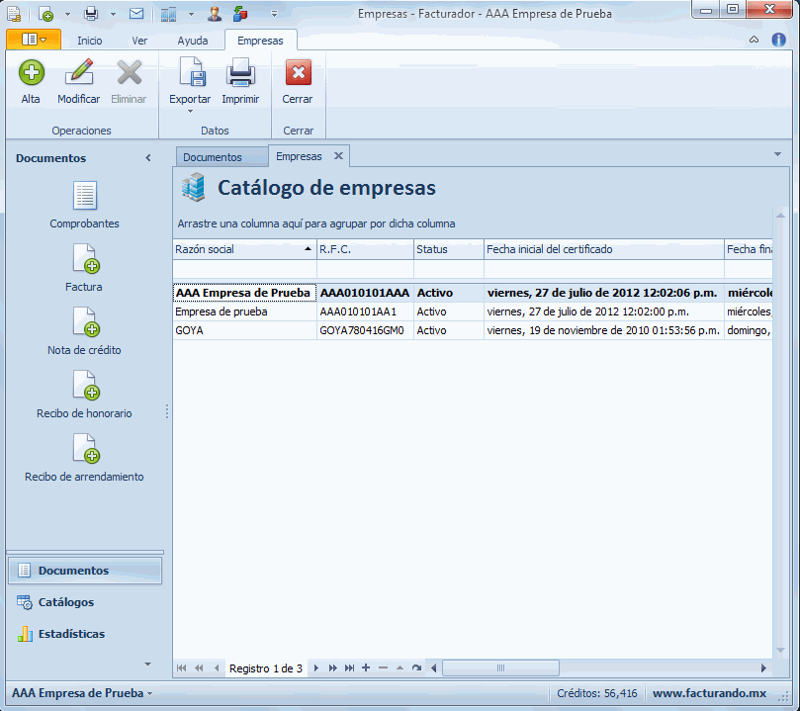
Task: Create a new Factura document
Action: [85, 259]
